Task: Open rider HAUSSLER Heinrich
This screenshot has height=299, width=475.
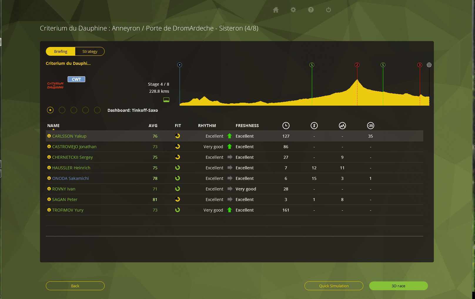Action: click(x=71, y=168)
